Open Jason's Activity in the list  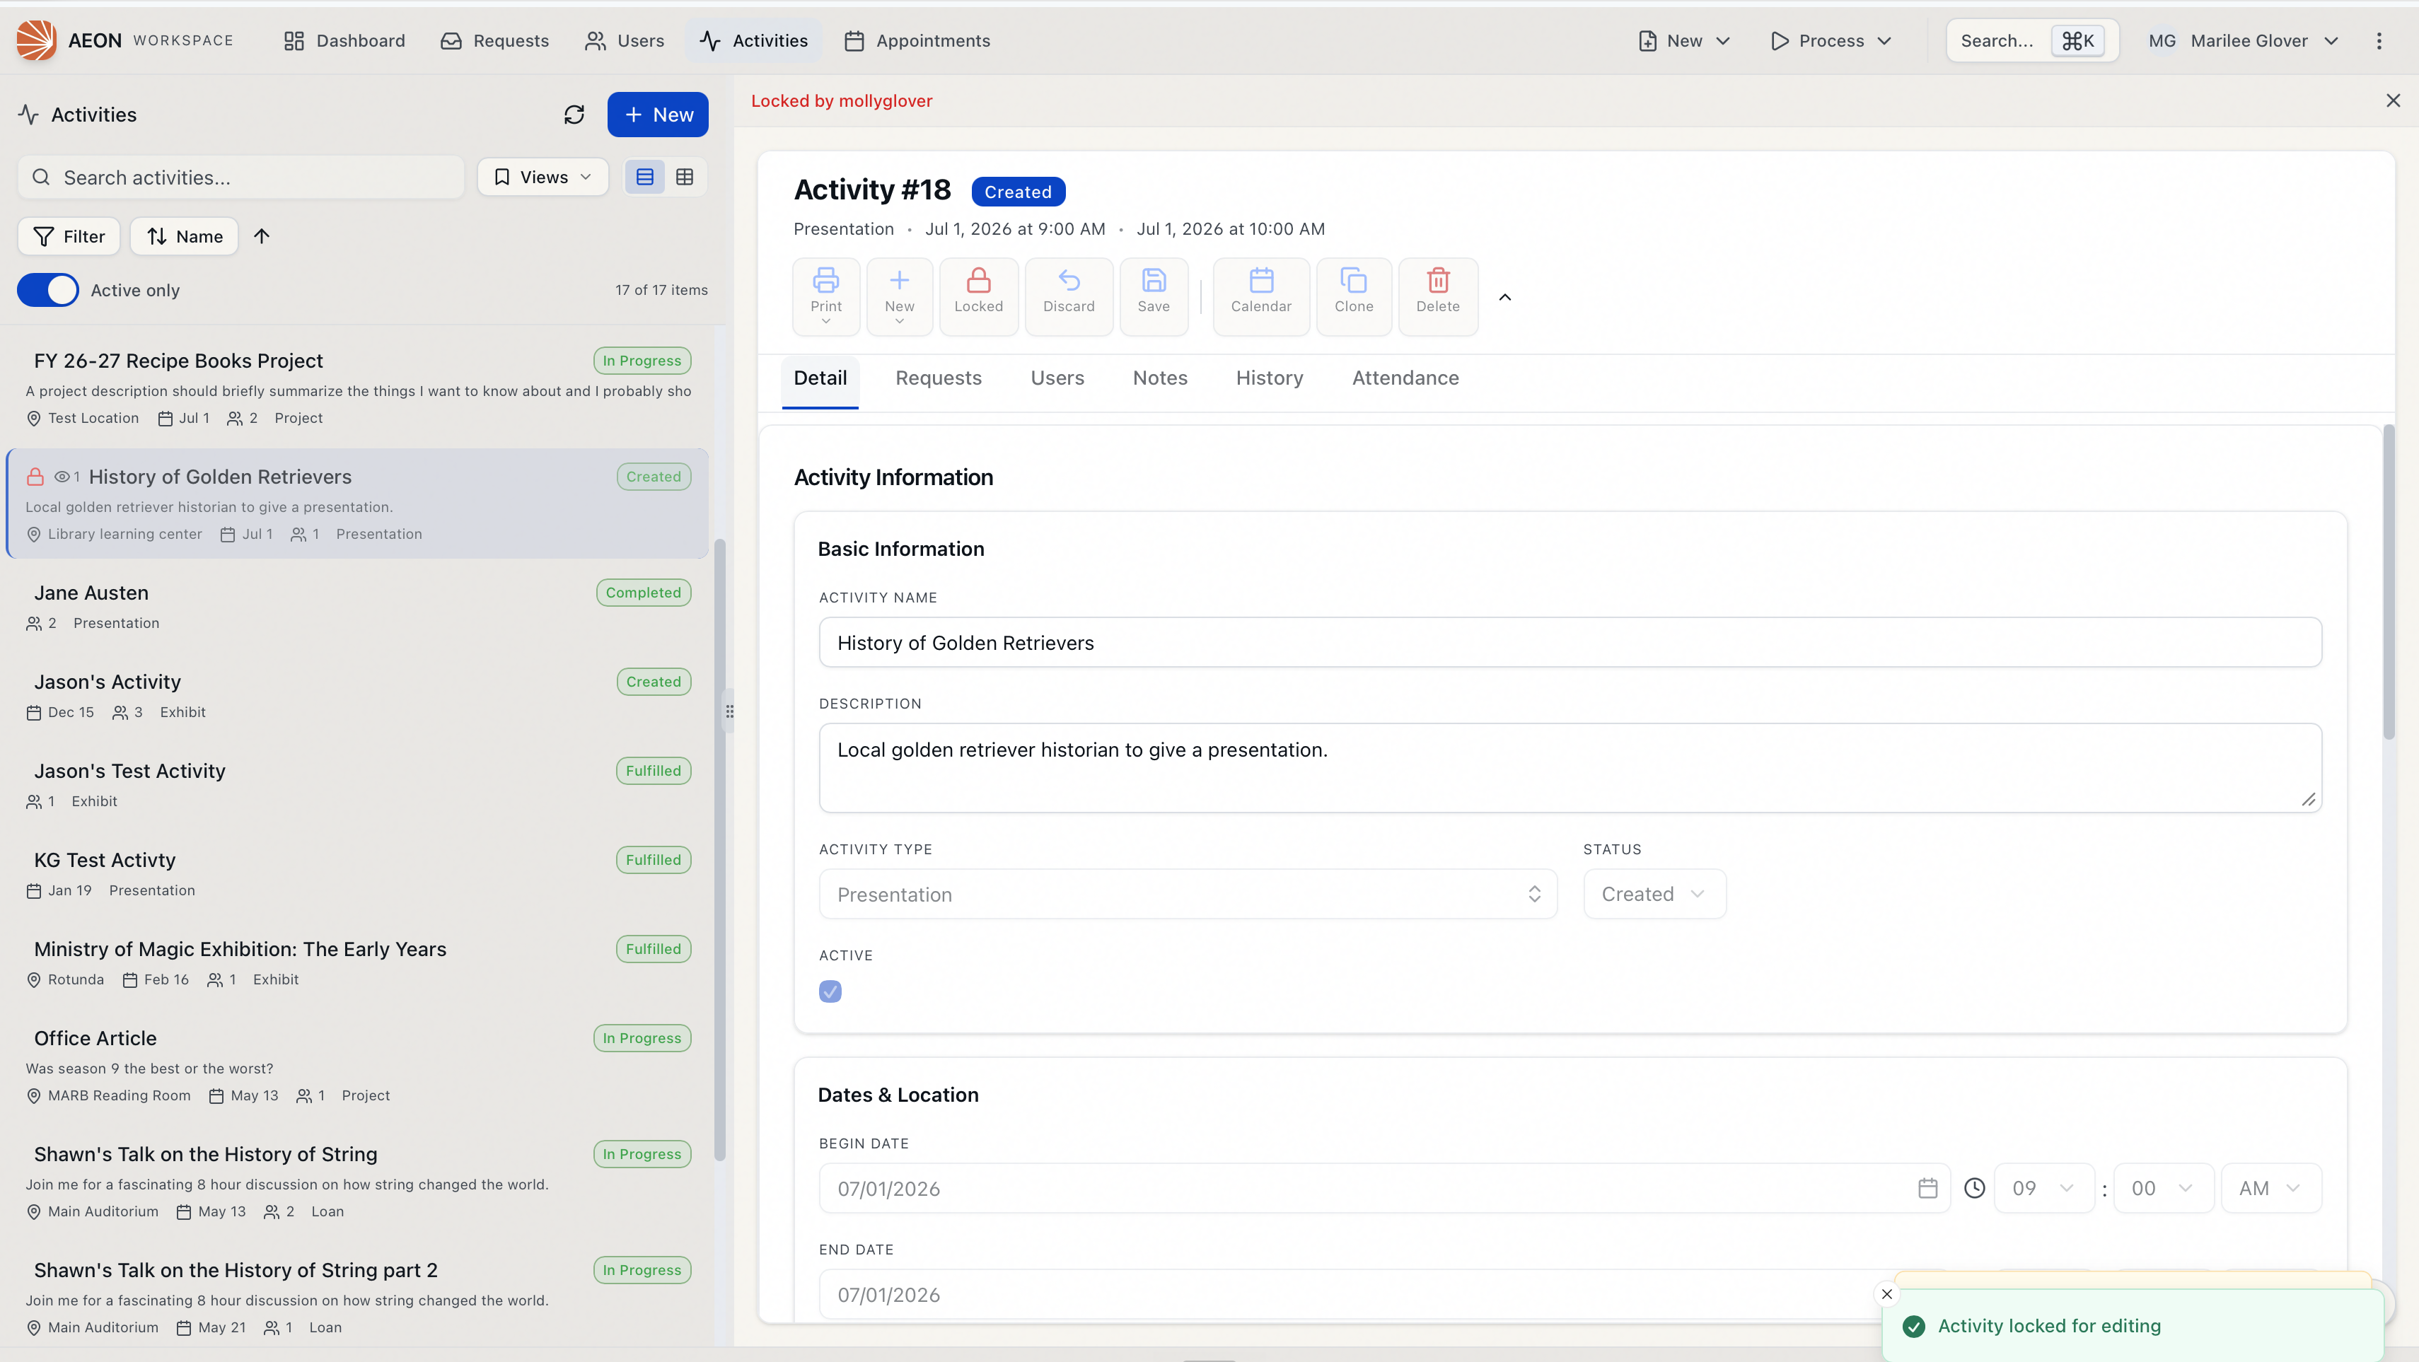click(x=357, y=696)
